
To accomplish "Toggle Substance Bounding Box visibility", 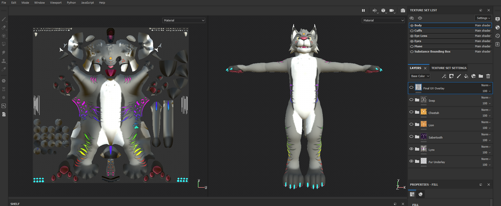I will (412, 52).
